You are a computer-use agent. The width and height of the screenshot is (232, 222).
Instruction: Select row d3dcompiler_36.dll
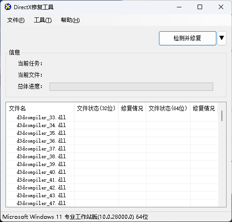[x=112, y=141]
